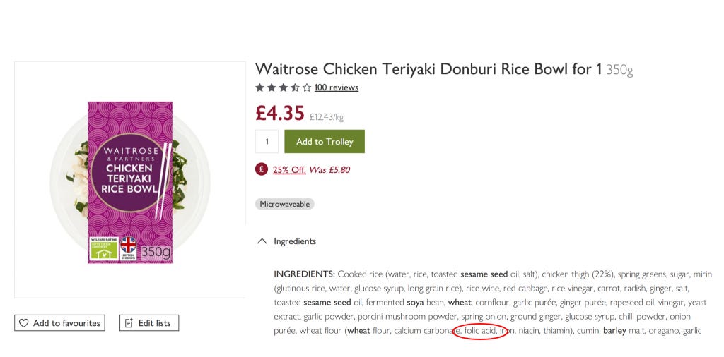This screenshot has width=724, height=357.
Task: Add the rice bowl to trolley
Action: 325,141
